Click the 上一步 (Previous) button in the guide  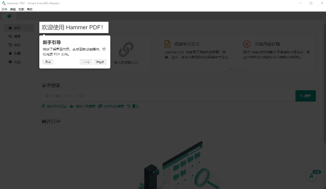click(86, 62)
